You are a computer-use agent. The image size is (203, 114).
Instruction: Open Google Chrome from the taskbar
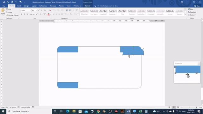(98, 111)
